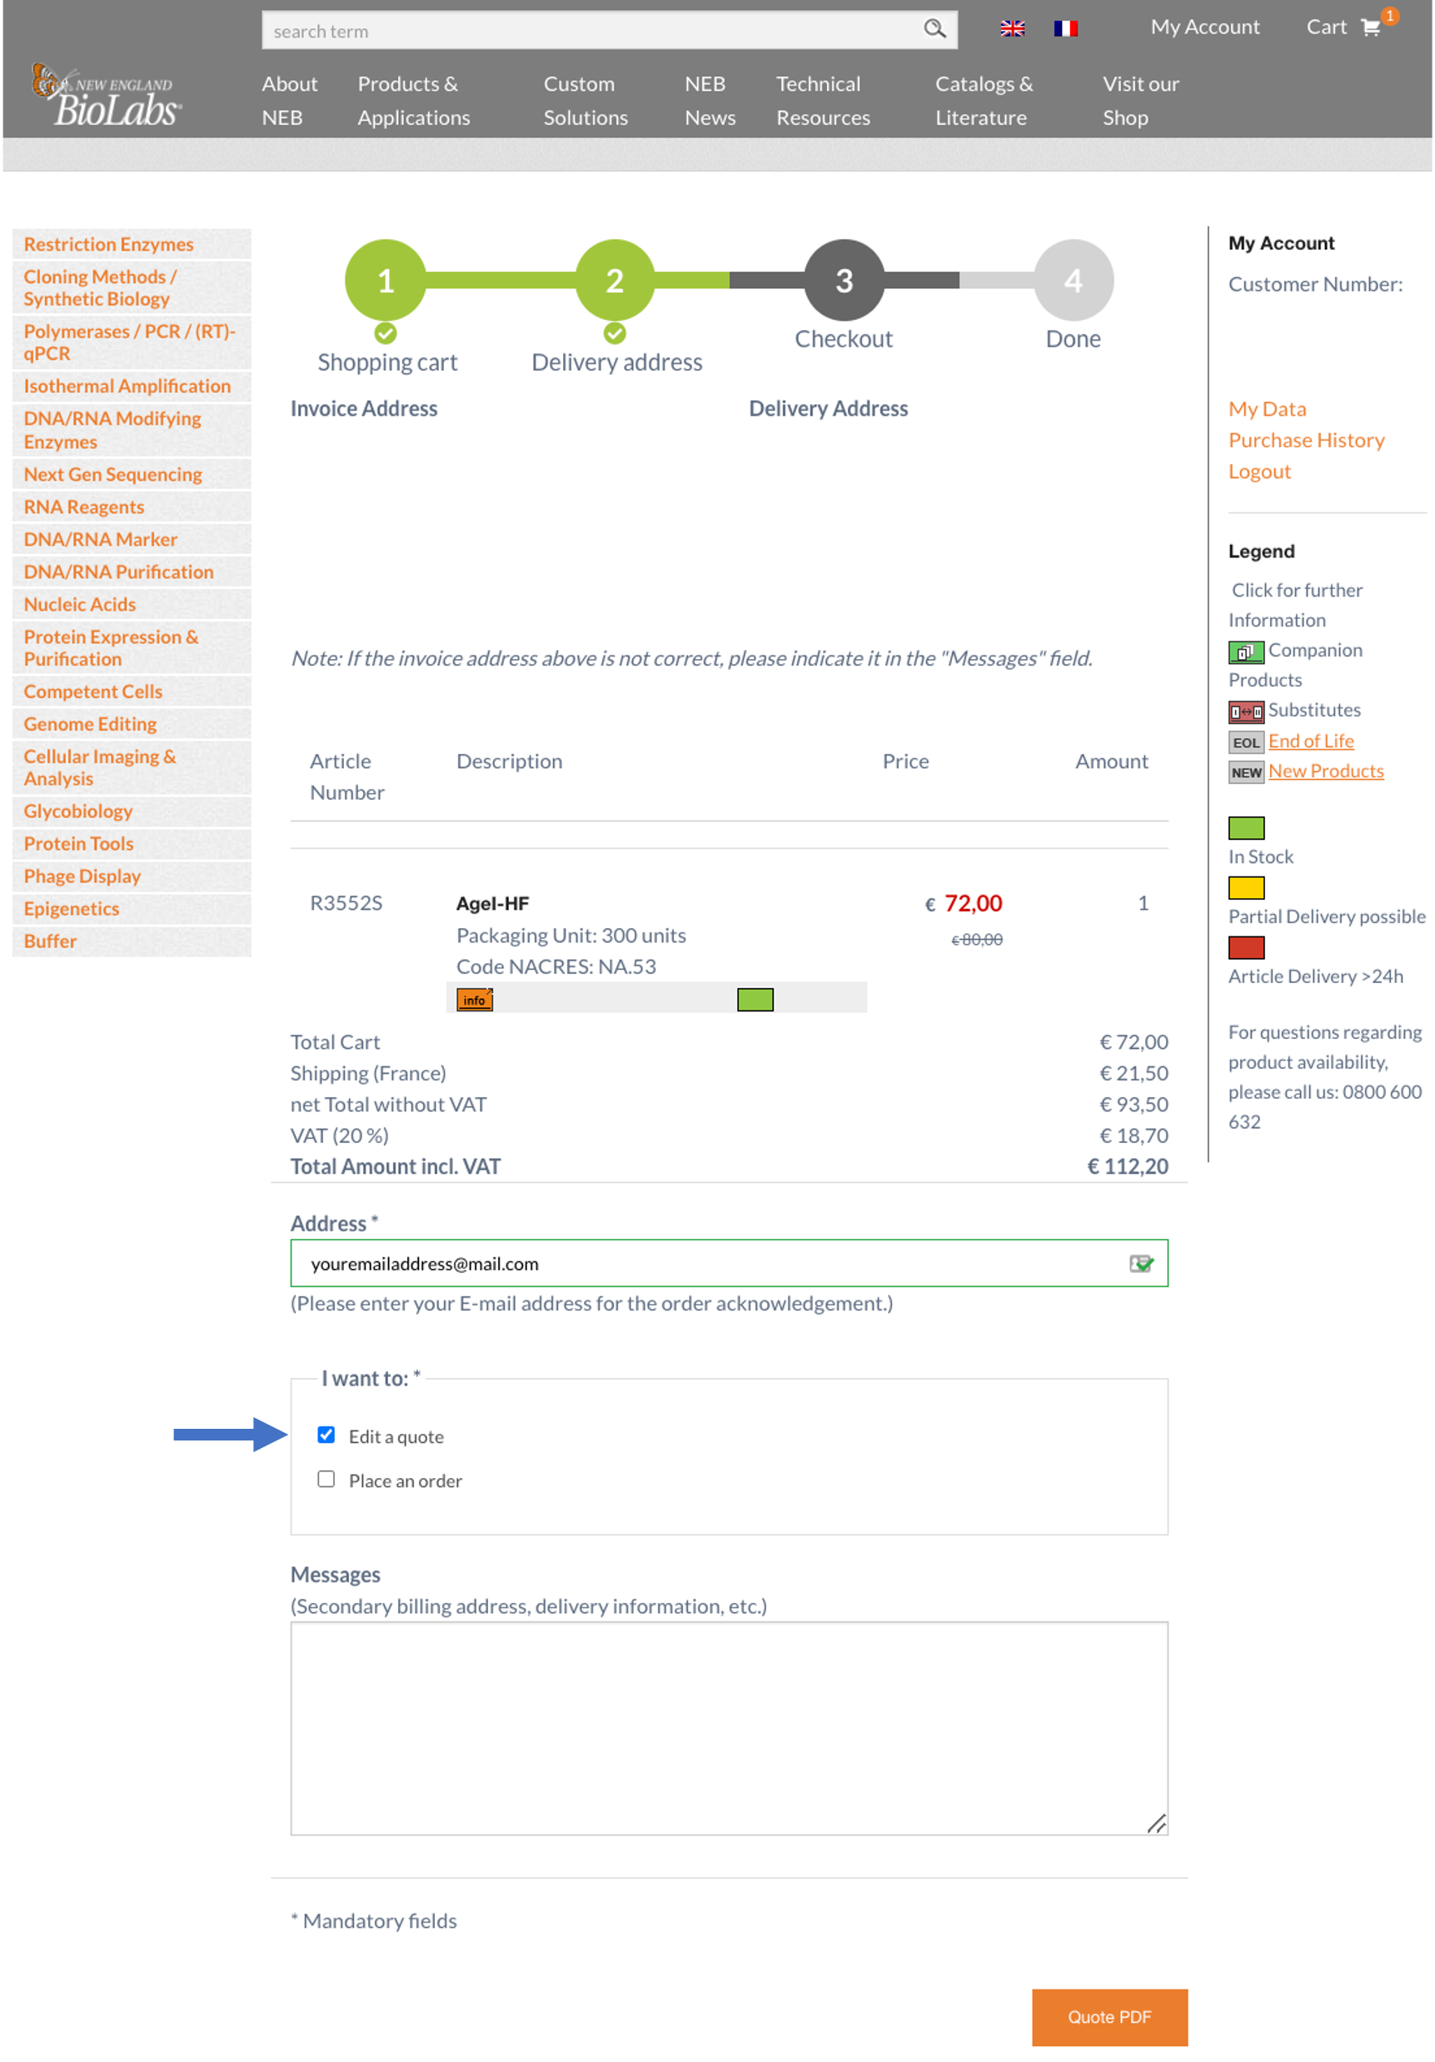Open Genome Editing category
Image resolution: width=1435 pixels, height=2062 pixels.
[x=132, y=724]
